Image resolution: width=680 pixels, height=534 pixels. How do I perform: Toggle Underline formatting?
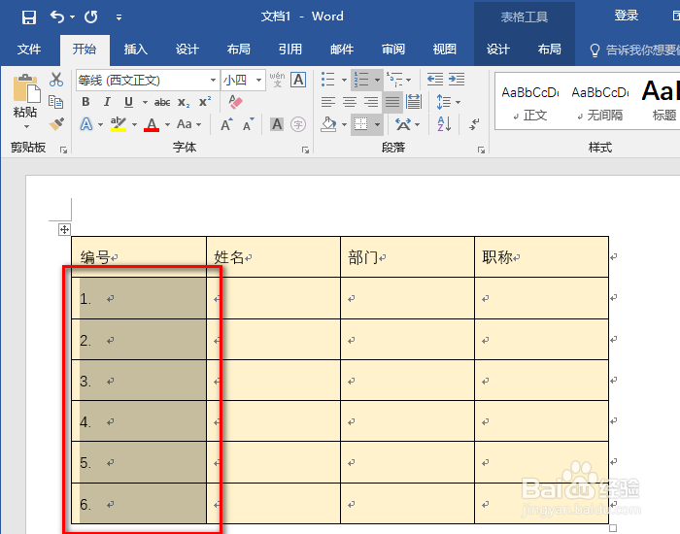point(128,102)
